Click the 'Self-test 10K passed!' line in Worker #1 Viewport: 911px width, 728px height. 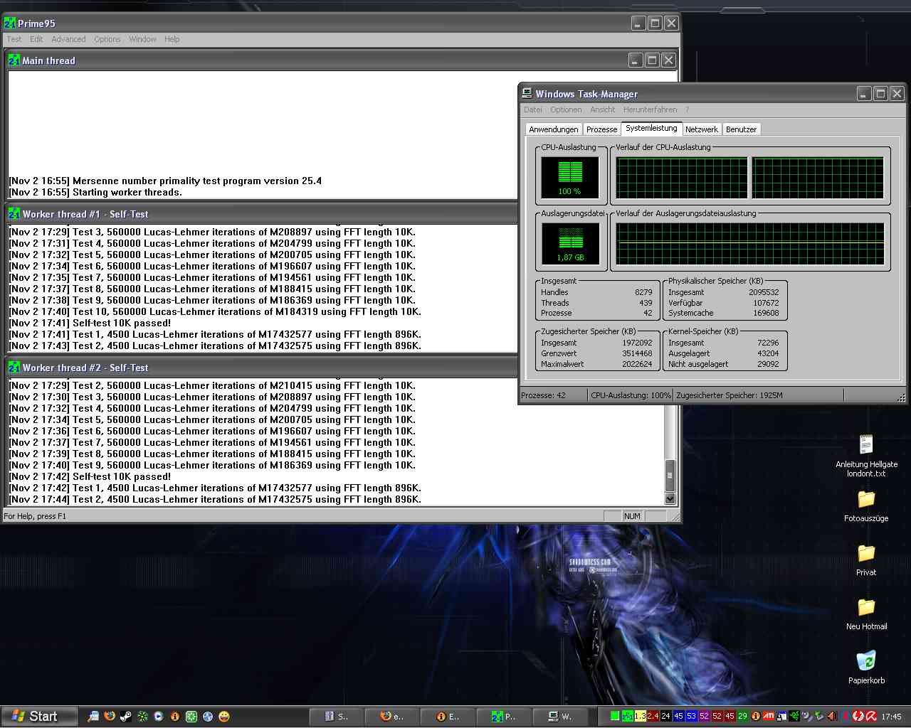coord(90,323)
